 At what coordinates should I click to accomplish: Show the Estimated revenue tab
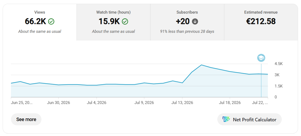point(261,22)
